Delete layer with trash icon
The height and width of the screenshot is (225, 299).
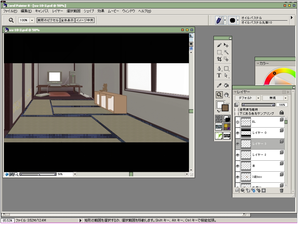[281, 190]
